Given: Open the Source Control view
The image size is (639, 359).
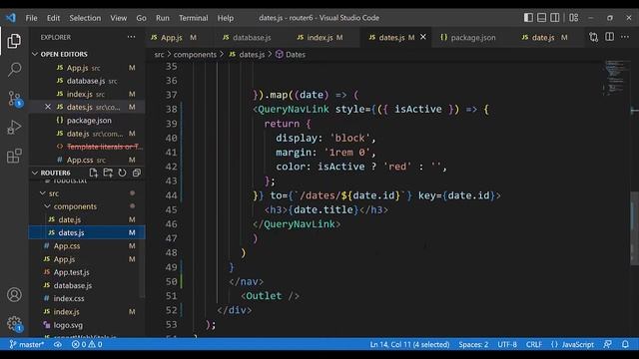Looking at the screenshot, I should [x=15, y=99].
